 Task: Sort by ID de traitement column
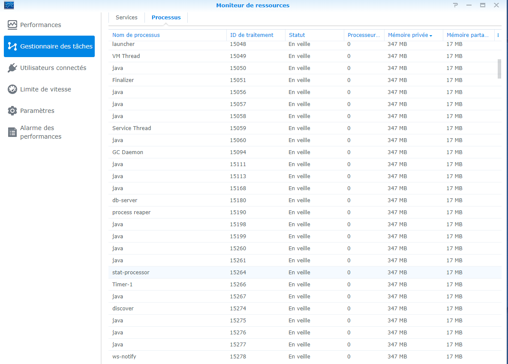tap(252, 35)
